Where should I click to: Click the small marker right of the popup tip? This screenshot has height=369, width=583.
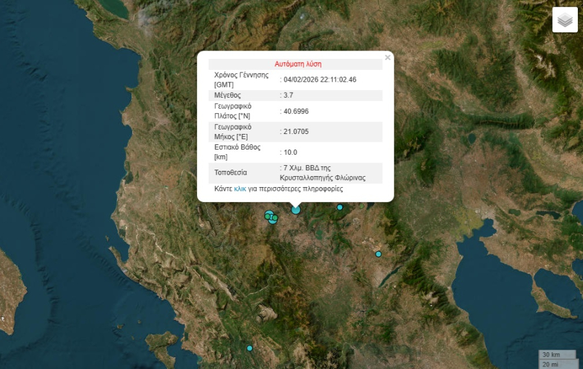tap(339, 207)
